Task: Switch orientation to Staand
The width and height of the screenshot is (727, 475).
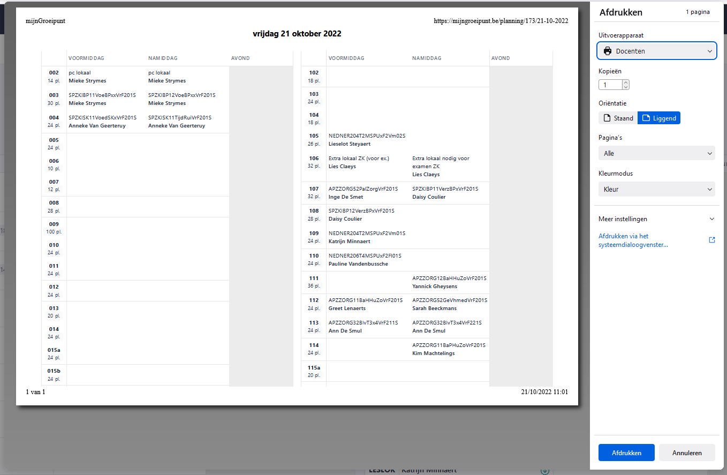Action: click(x=618, y=118)
